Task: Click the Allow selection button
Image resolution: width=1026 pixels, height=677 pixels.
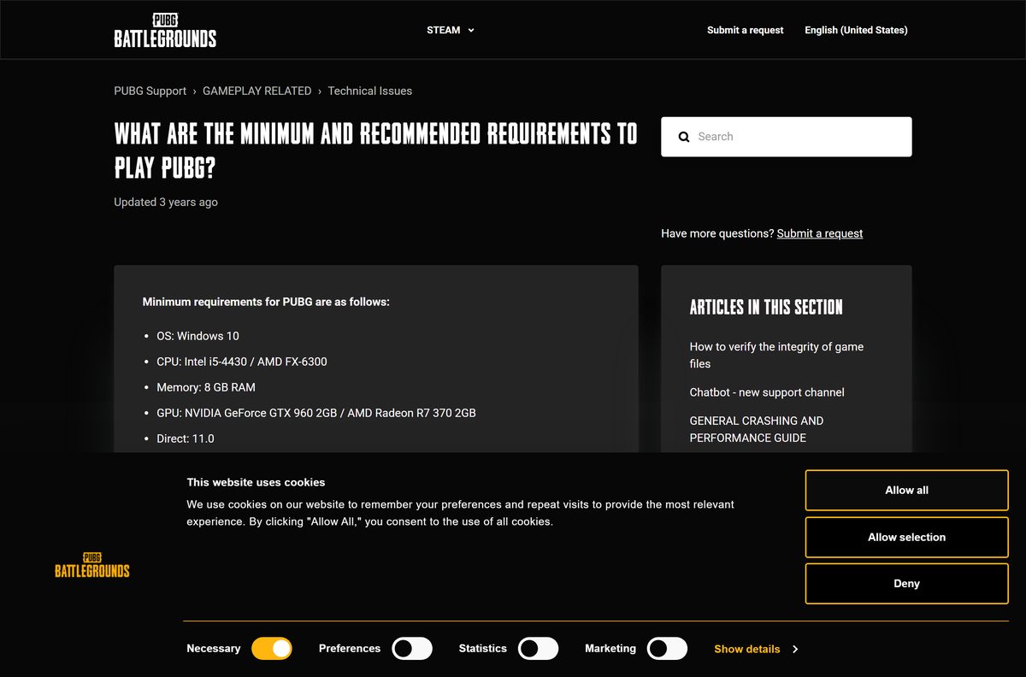Action: tap(906, 537)
